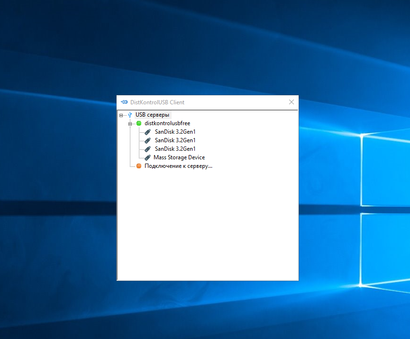Select the USB серверы tree label
410x339 pixels.
coord(152,115)
